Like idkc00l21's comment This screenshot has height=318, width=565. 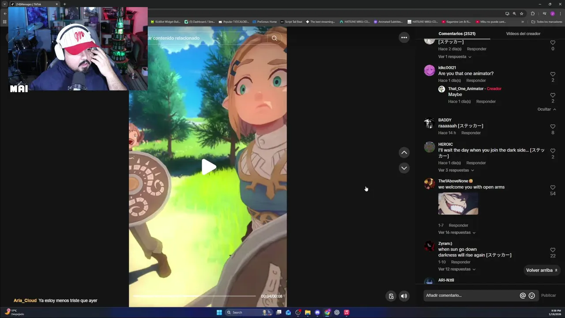553,74
